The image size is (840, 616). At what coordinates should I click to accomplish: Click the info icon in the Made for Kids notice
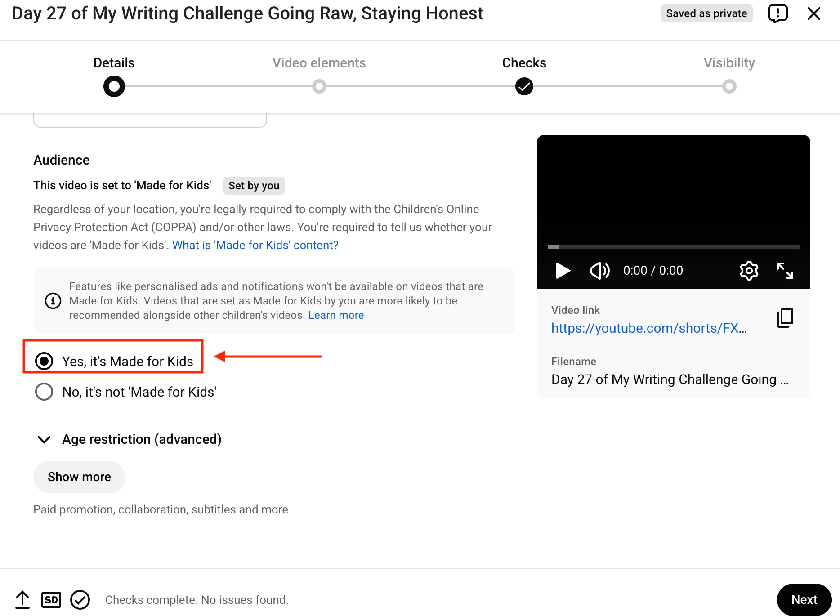click(x=53, y=301)
